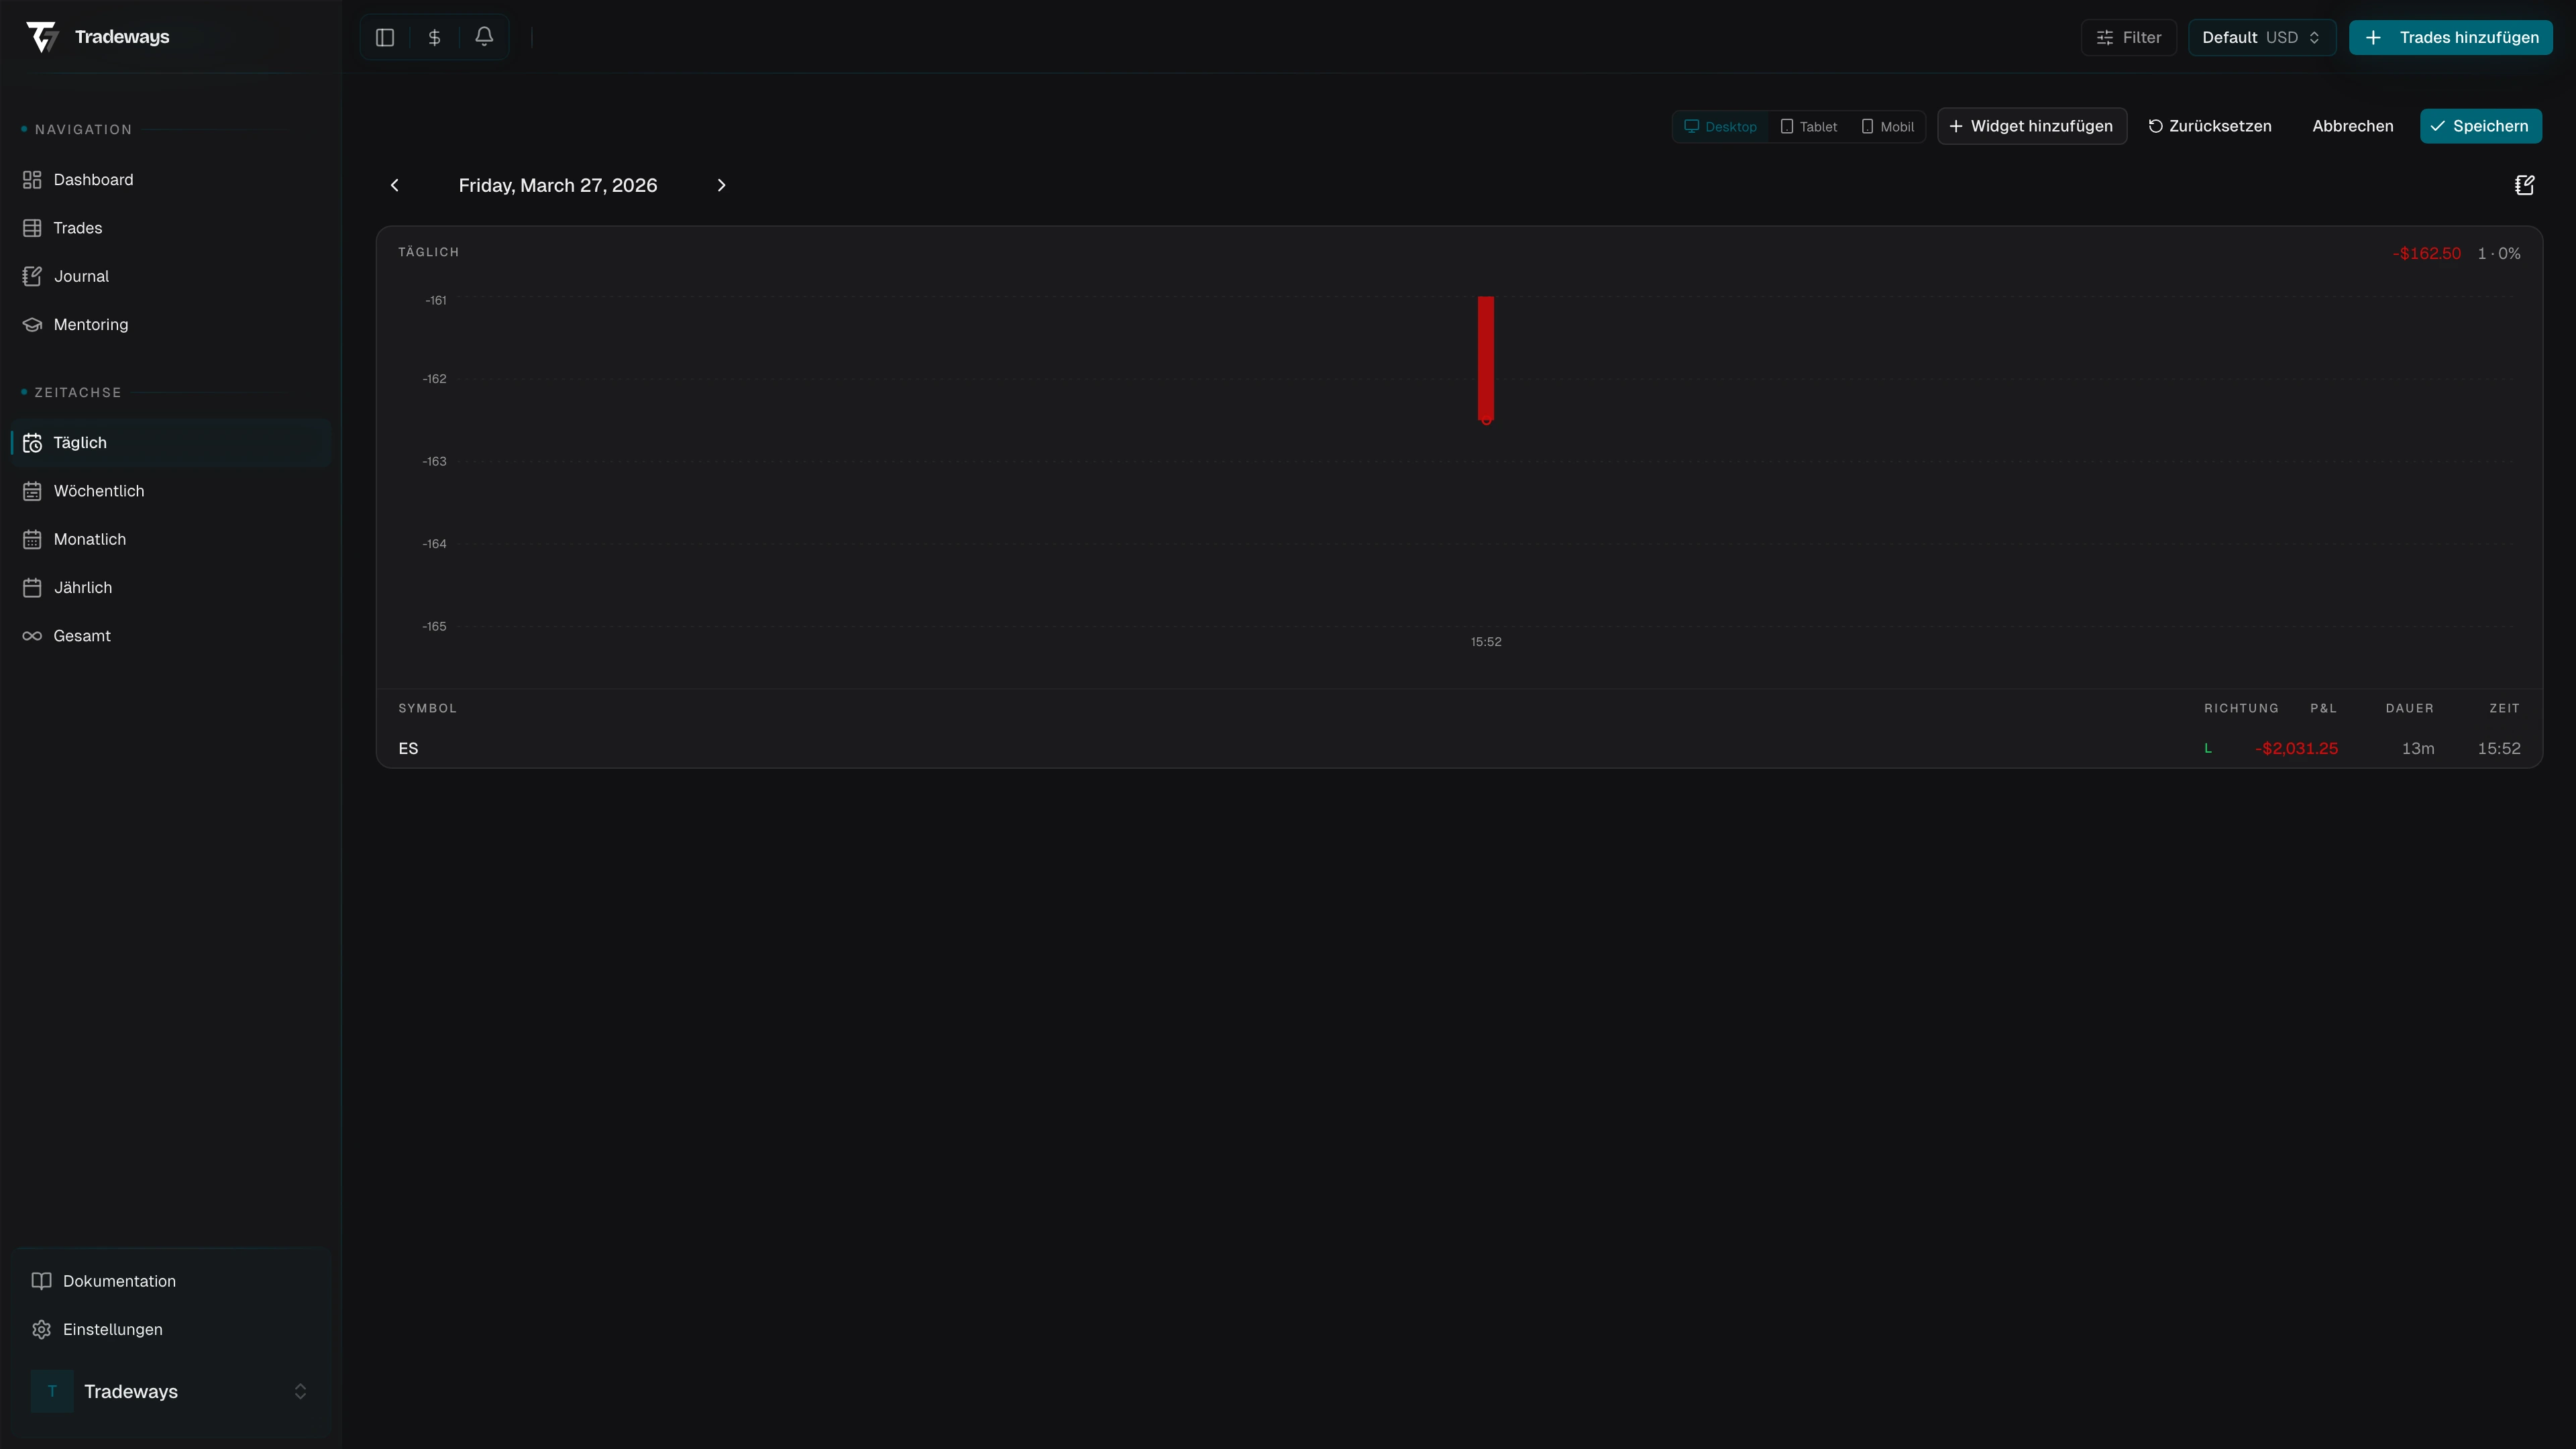Image resolution: width=2576 pixels, height=1449 pixels.
Task: Click the dollar sign currency icon
Action: point(434,37)
